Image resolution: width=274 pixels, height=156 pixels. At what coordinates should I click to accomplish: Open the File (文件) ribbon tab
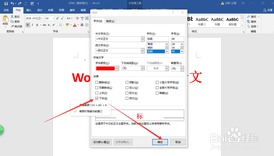(x=6, y=10)
